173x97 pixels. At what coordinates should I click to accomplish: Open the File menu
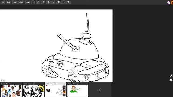[3, 2]
